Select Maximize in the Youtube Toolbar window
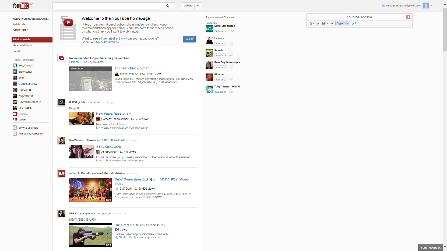The width and height of the screenshot is (447, 251). [343, 23]
